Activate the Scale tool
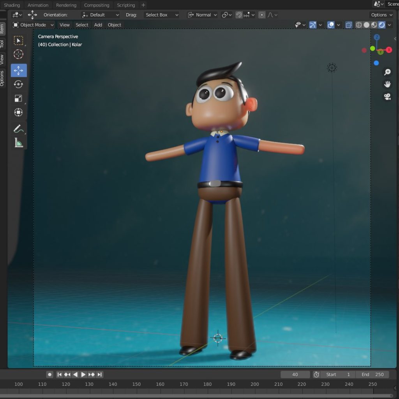 coord(18,98)
